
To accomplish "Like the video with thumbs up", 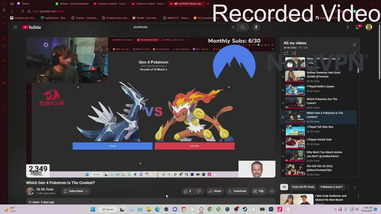I will tap(187, 191).
